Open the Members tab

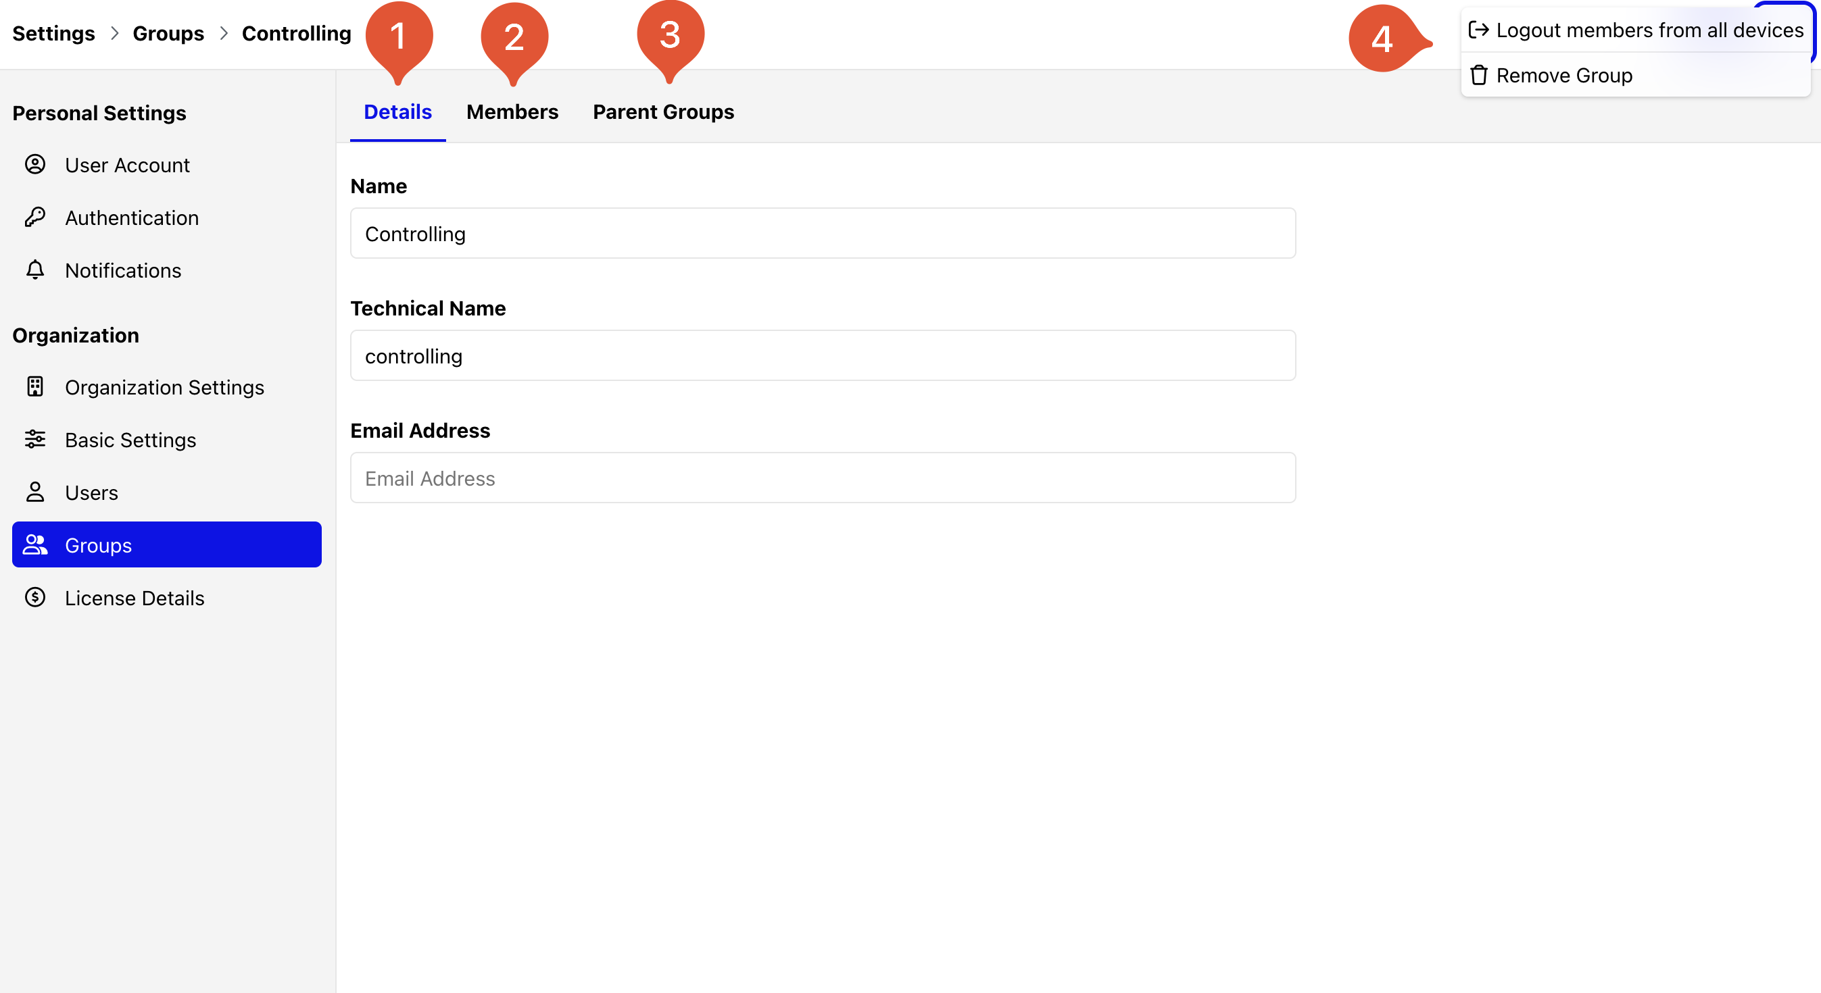tap(512, 111)
